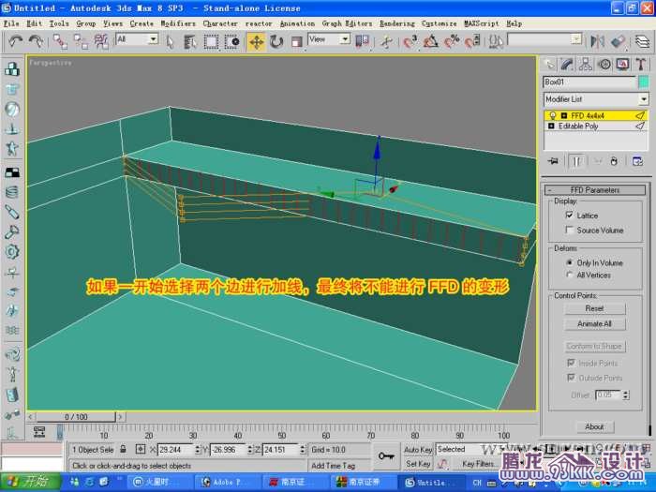This screenshot has height=492, width=656.
Task: Click the Reset control points button
Action: point(594,308)
